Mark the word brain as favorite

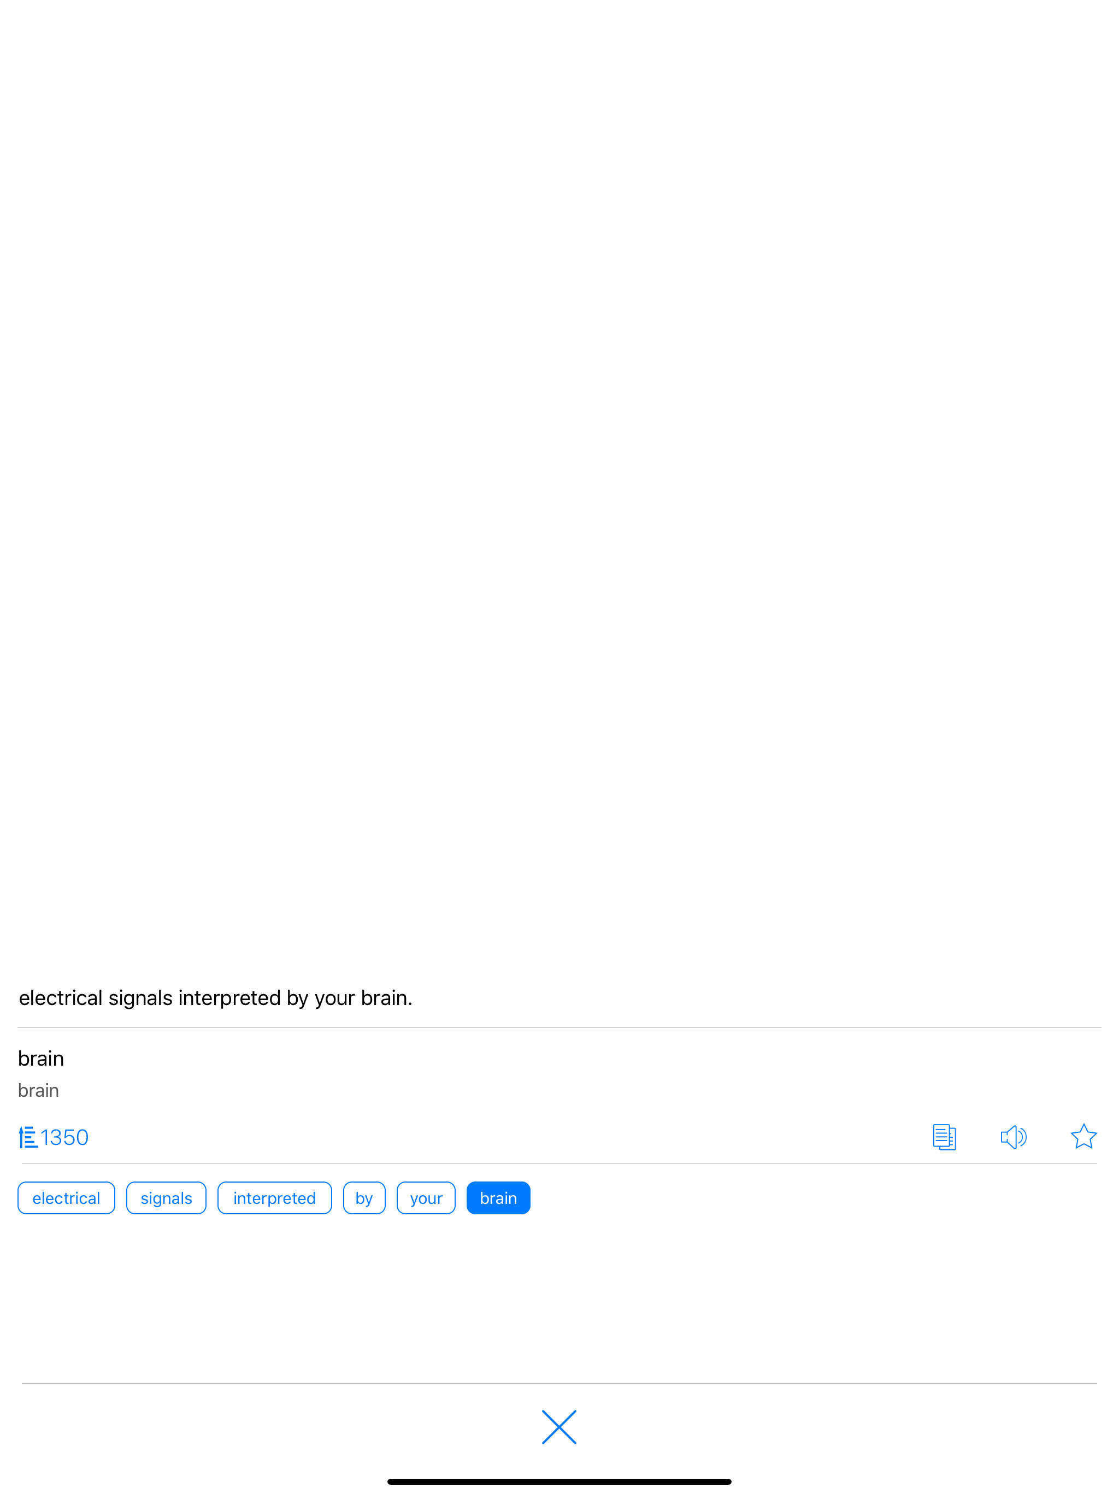pos(1083,1137)
